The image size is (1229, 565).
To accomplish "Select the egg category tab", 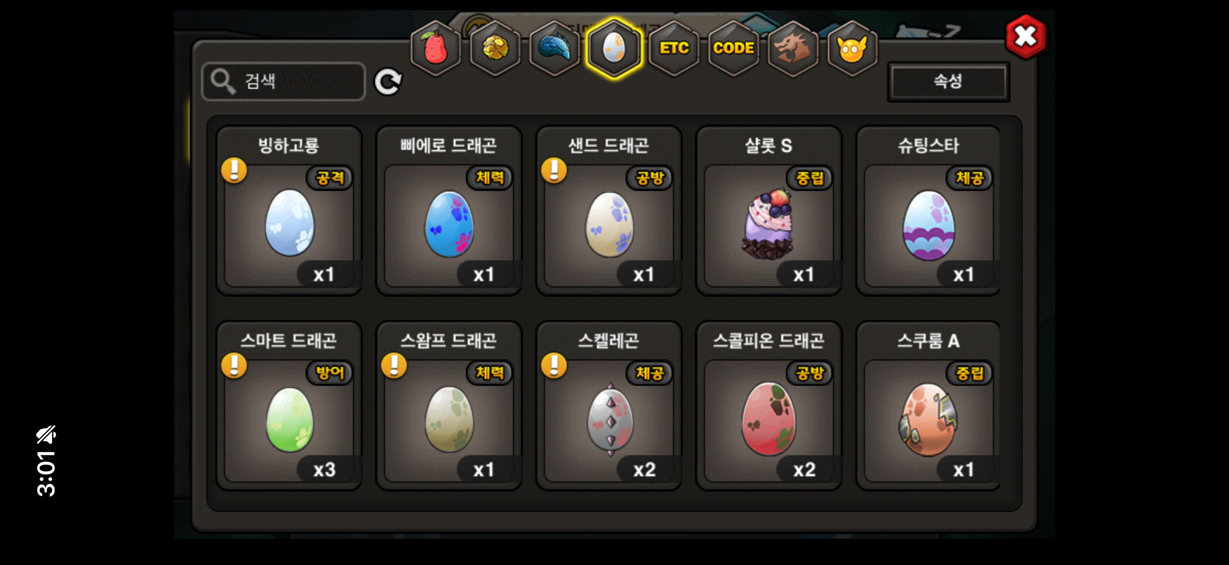I will pos(614,48).
